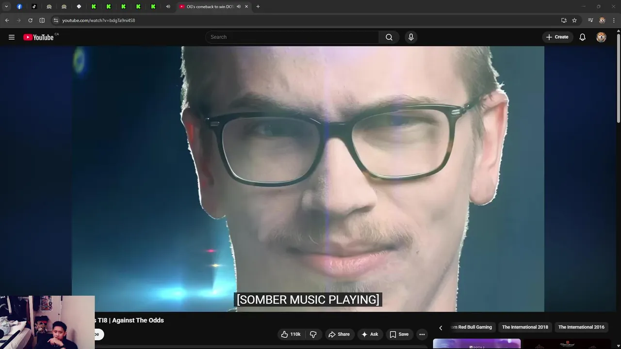Switch to the Facebook tab

(x=19, y=7)
